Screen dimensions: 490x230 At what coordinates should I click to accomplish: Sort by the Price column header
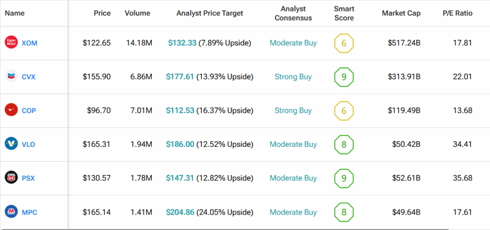[102, 13]
